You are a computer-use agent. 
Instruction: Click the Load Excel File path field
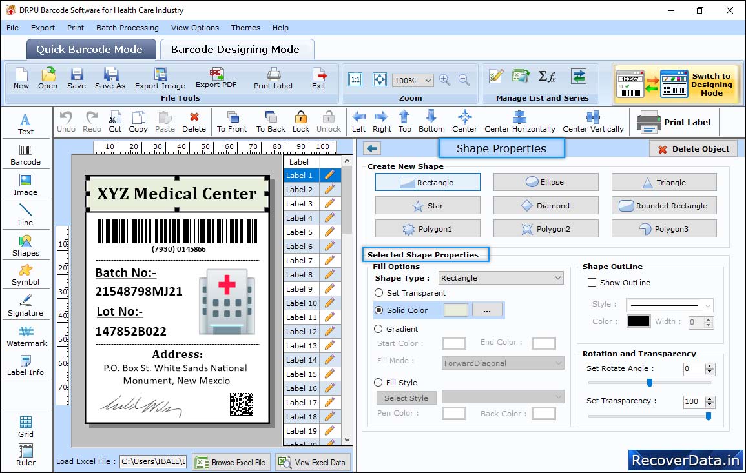[x=153, y=461]
